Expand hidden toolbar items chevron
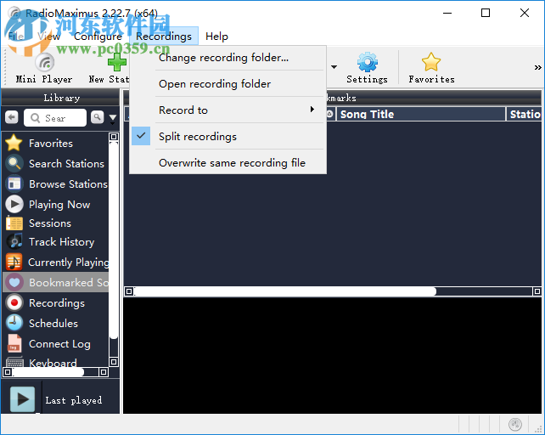The height and width of the screenshot is (435, 545). (537, 67)
